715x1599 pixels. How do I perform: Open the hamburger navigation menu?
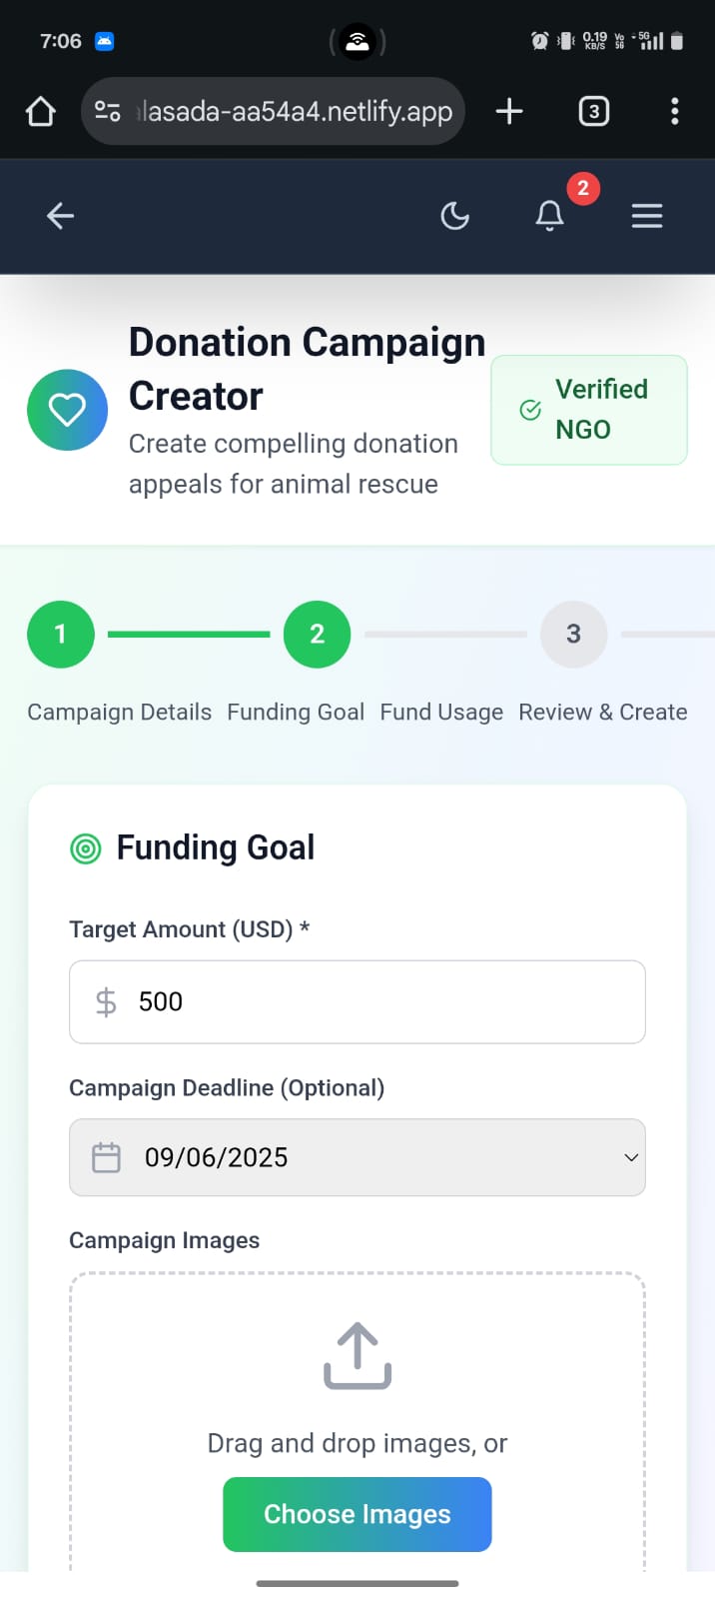[647, 216]
